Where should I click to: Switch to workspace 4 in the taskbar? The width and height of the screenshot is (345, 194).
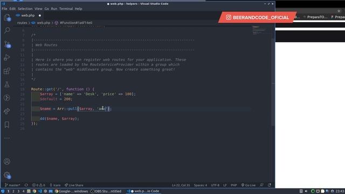[23, 191]
